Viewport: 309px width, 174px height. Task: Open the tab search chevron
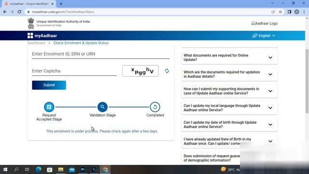coord(272,3)
